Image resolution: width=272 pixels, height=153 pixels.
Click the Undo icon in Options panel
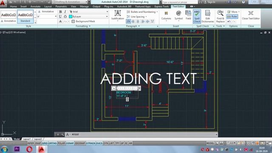pyautogui.click(x=229, y=21)
